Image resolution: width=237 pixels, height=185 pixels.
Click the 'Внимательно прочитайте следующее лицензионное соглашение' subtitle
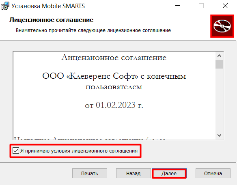point(93,30)
